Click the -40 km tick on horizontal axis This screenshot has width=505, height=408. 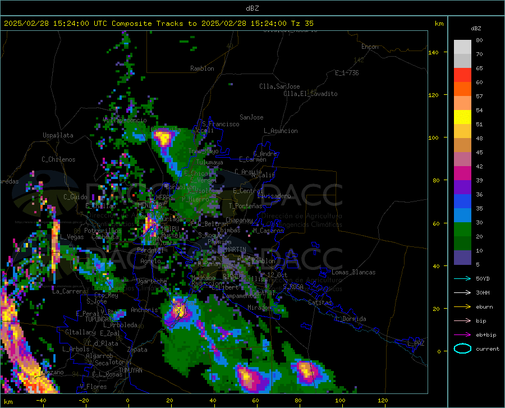tap(41, 401)
